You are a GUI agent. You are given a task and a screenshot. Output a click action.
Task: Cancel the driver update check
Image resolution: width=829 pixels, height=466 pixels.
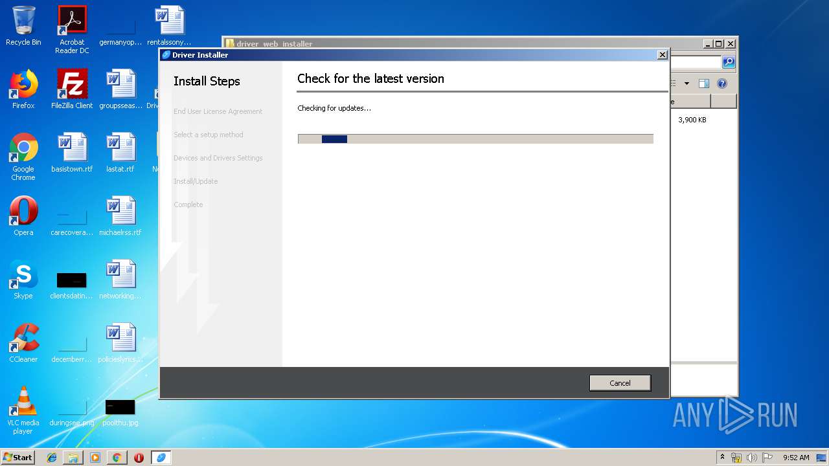(x=620, y=383)
